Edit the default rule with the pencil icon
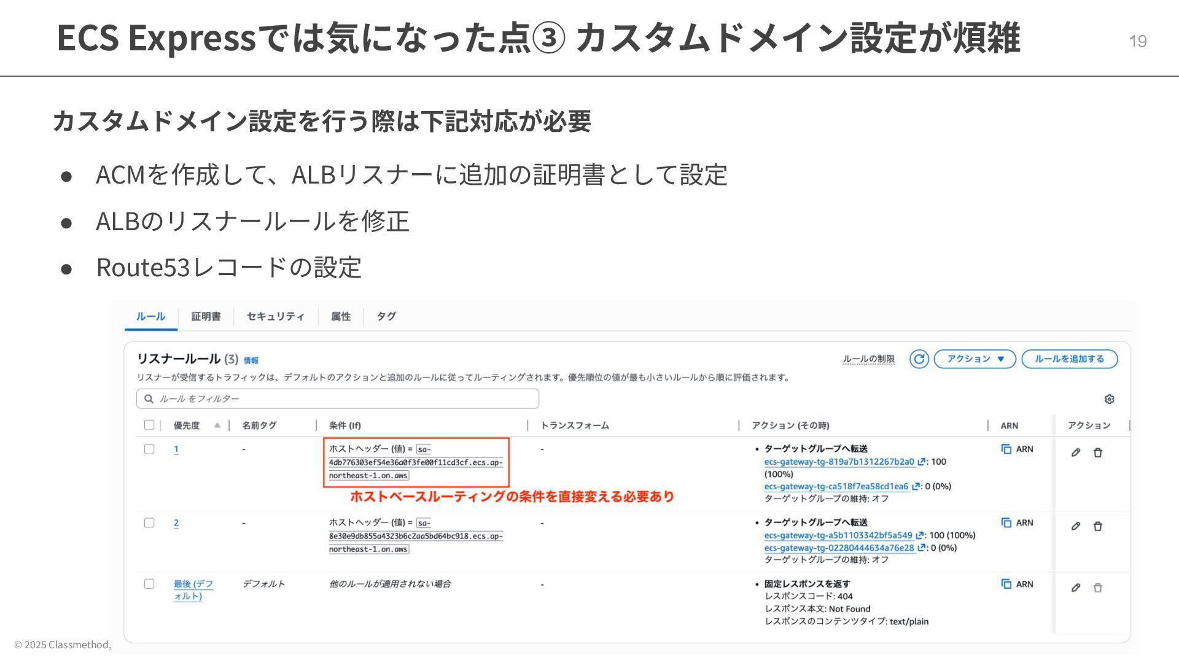Viewport: 1179px width, 663px height. pyautogui.click(x=1076, y=587)
